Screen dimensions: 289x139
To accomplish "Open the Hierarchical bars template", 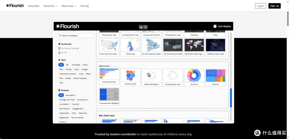I will point(109,76).
